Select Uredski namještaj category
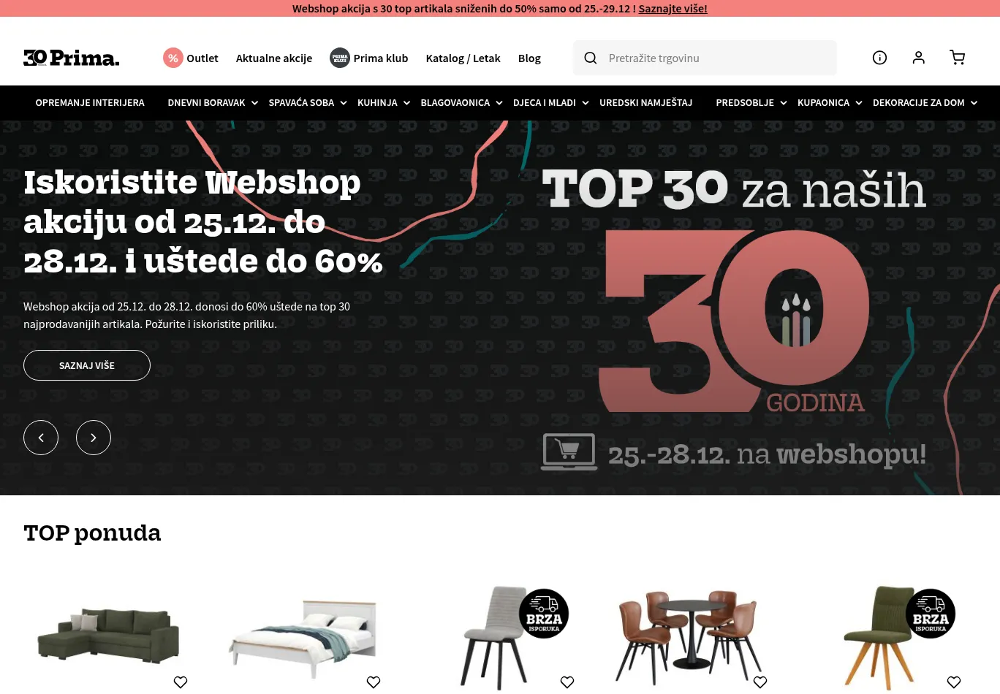This screenshot has width=1000, height=694. (x=646, y=103)
